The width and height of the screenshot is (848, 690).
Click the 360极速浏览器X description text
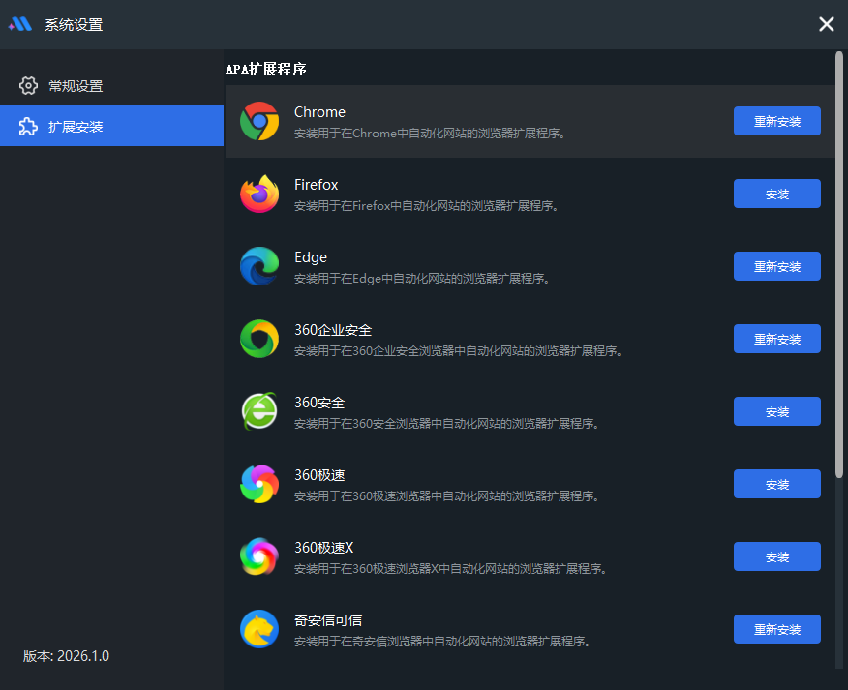(450, 569)
